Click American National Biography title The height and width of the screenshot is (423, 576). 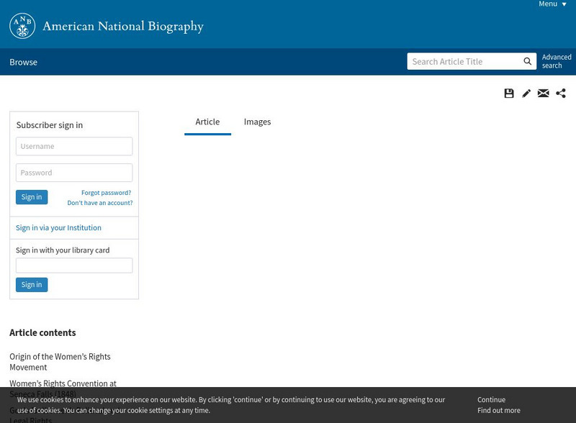pos(123,27)
